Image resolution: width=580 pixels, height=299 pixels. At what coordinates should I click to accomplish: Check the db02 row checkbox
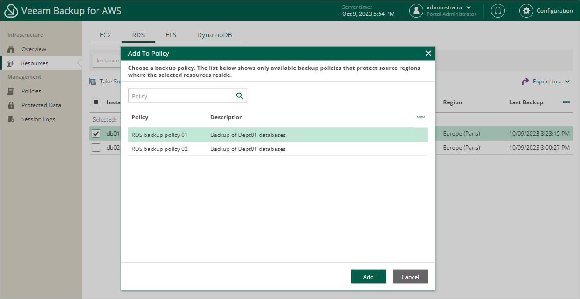click(x=96, y=148)
